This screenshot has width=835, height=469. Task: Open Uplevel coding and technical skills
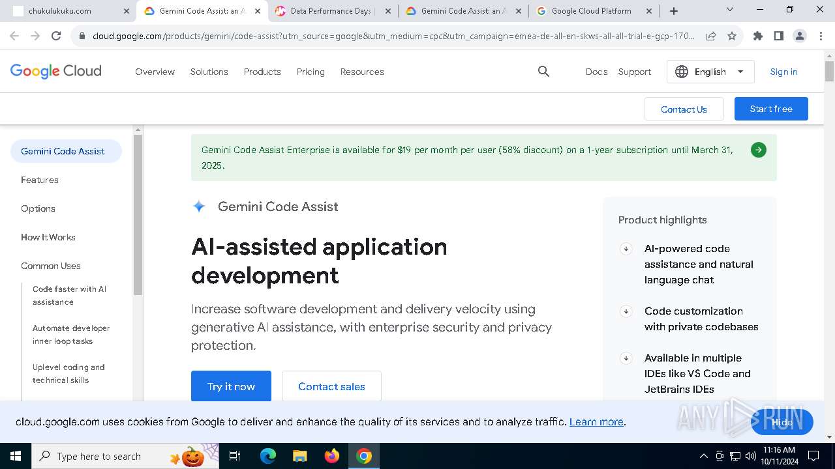pyautogui.click(x=68, y=374)
